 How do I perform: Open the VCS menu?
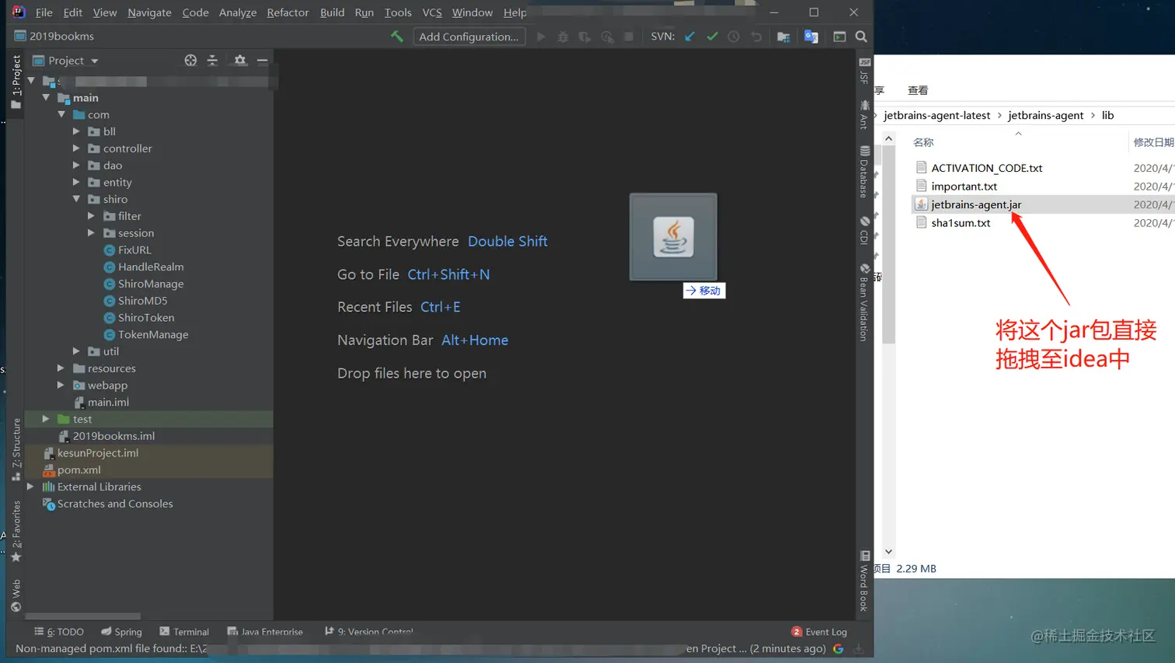click(432, 12)
